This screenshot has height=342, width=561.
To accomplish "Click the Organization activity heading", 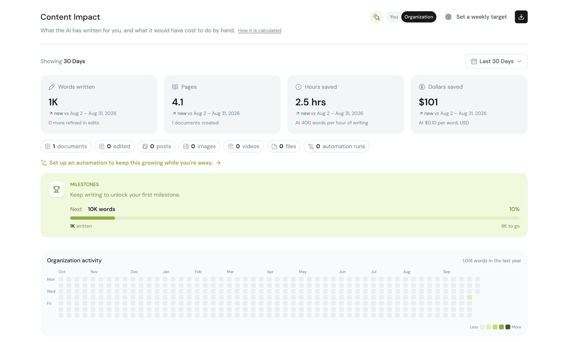I will click(74, 260).
